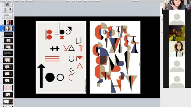Viewport: 191px width, 107px height.
Task: Select the colorful abstract letterforms poster
Action: pos(115,57)
